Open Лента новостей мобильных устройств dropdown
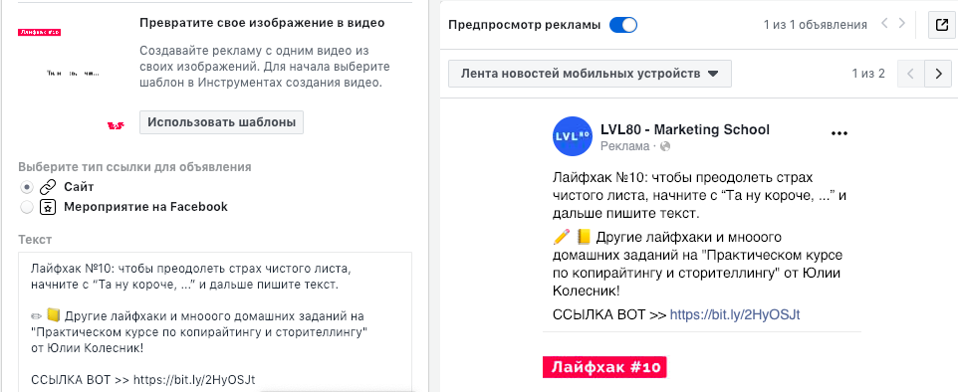 (x=590, y=74)
